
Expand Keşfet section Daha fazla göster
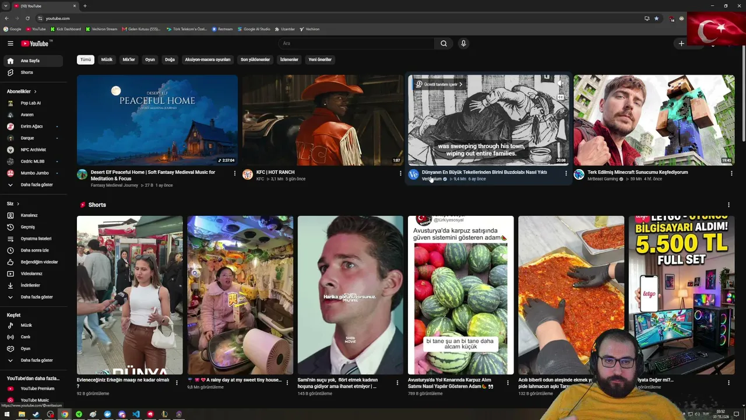click(33, 360)
